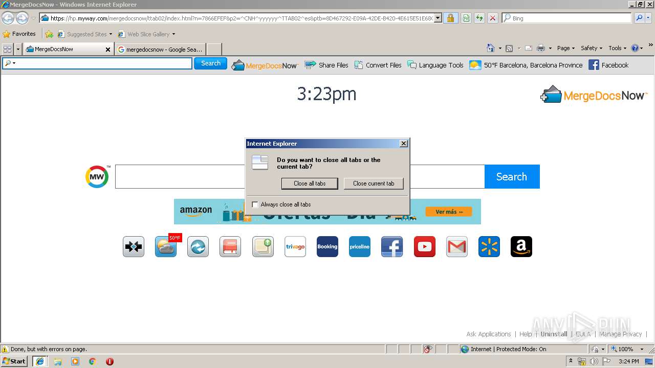Open the Windows Explorer folder in taskbar
The image size is (655, 368).
[58, 361]
